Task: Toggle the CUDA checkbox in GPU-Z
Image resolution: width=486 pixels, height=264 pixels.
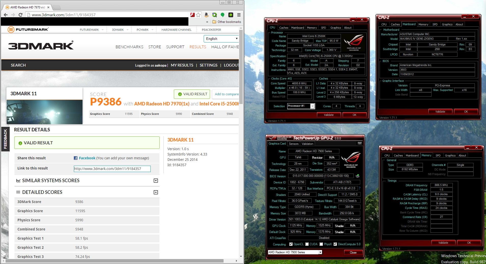Action: pyautogui.click(x=307, y=244)
